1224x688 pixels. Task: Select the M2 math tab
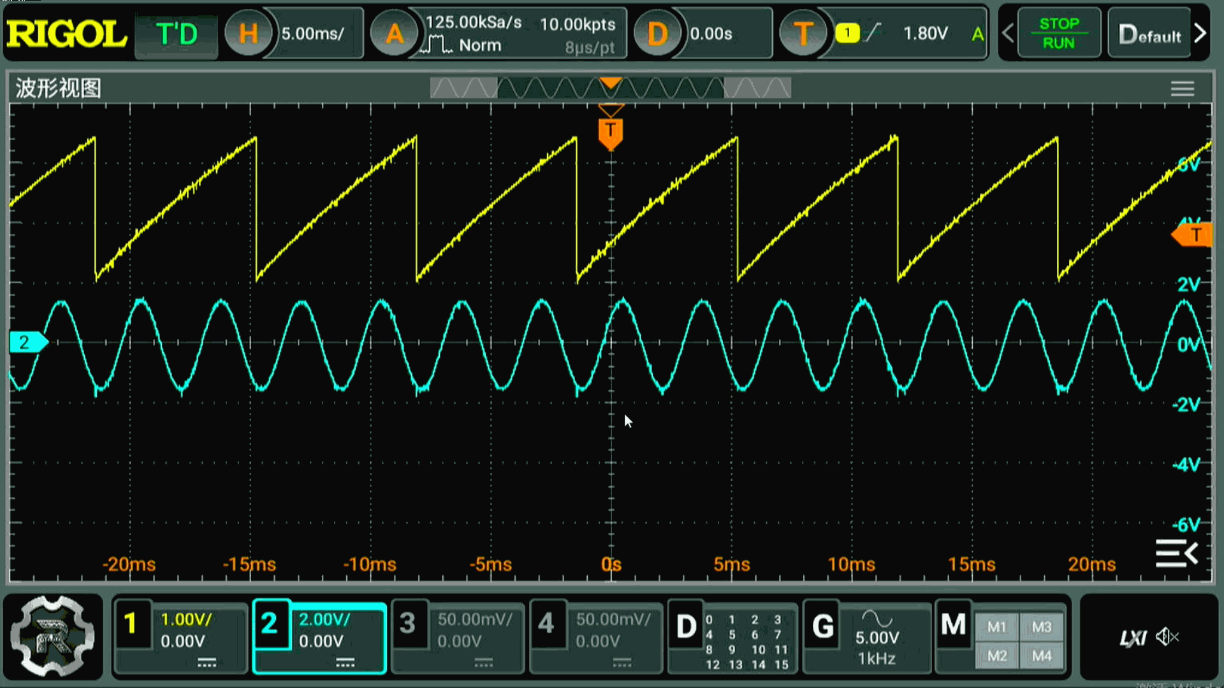996,656
